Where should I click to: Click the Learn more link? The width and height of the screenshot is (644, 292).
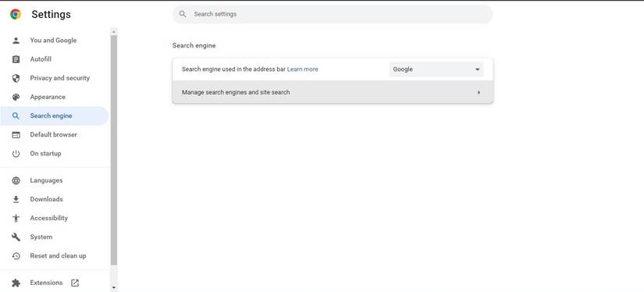pos(302,69)
